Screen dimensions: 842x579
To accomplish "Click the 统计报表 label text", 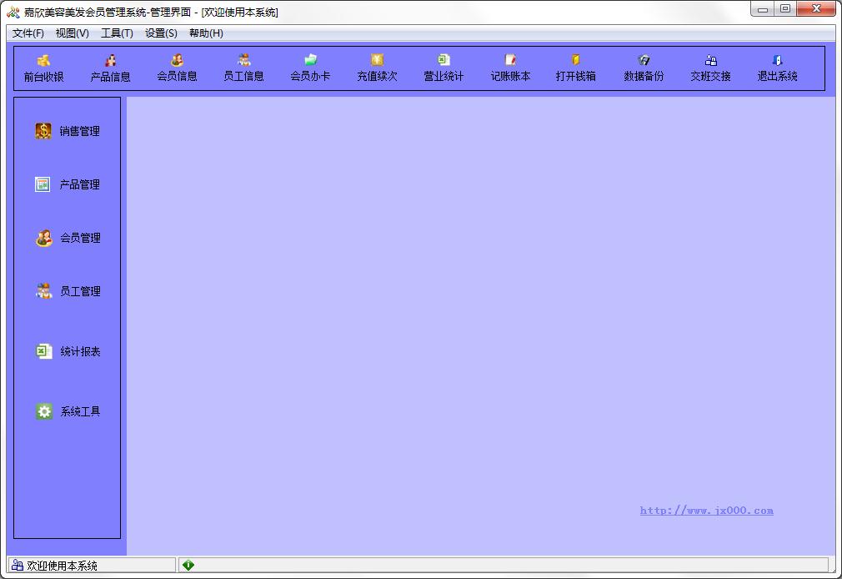I will point(80,351).
